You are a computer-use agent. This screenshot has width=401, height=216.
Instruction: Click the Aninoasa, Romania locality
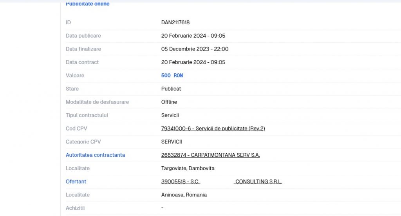(x=184, y=195)
